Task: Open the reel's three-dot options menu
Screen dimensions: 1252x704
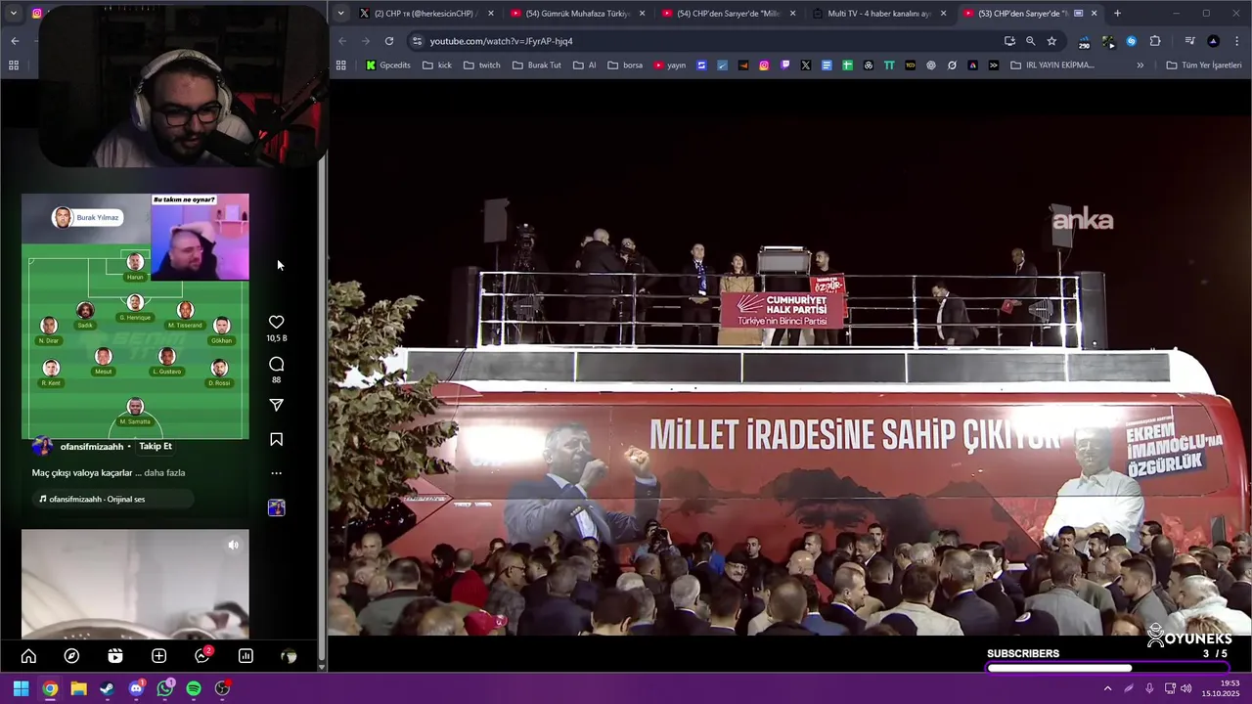Action: pyautogui.click(x=276, y=473)
